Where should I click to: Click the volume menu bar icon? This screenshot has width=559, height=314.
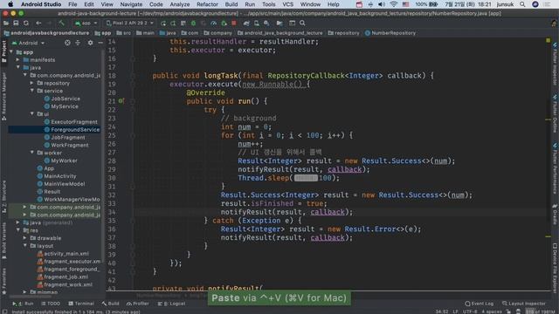coord(381,4)
